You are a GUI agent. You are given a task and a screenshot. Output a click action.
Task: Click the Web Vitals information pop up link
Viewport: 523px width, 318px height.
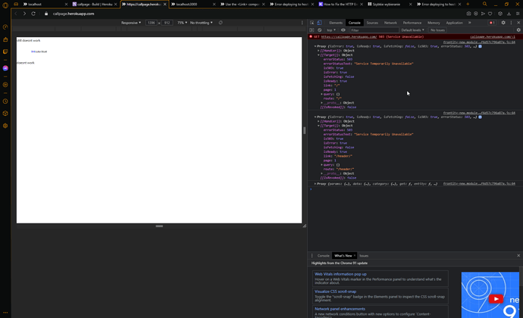(340, 274)
